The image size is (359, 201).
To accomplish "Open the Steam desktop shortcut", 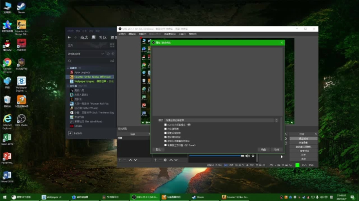I will [21, 7].
